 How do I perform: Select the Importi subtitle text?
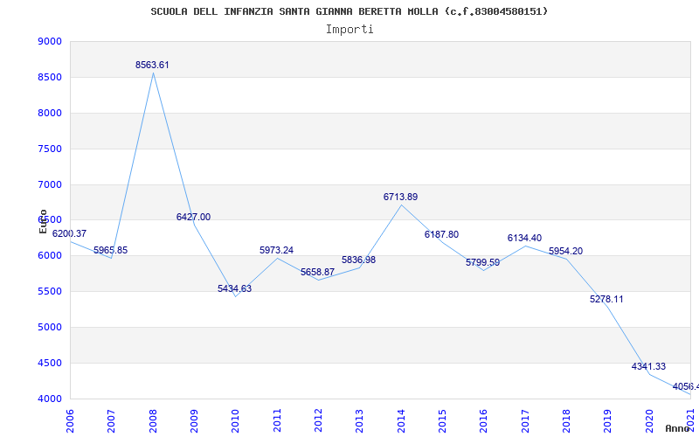[349, 29]
